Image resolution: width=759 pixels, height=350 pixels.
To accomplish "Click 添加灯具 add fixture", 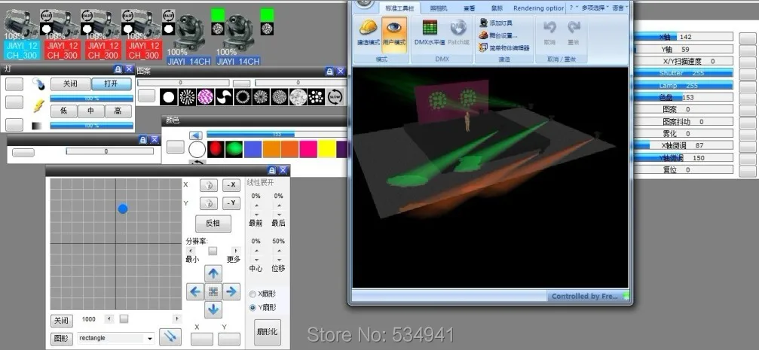I will tap(495, 23).
